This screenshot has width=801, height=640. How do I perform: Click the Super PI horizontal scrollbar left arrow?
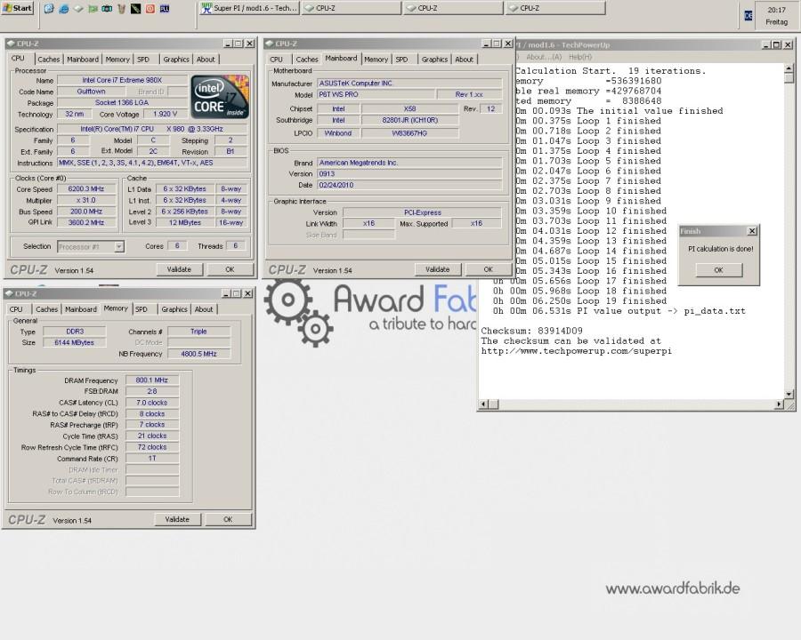point(484,404)
